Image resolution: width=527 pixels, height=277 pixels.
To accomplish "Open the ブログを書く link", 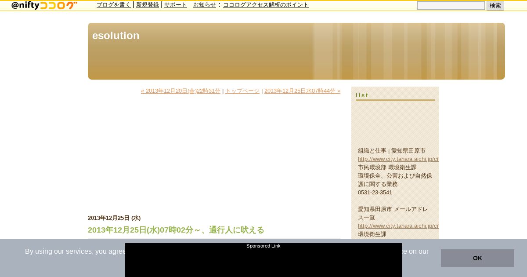I will pyautogui.click(x=114, y=5).
